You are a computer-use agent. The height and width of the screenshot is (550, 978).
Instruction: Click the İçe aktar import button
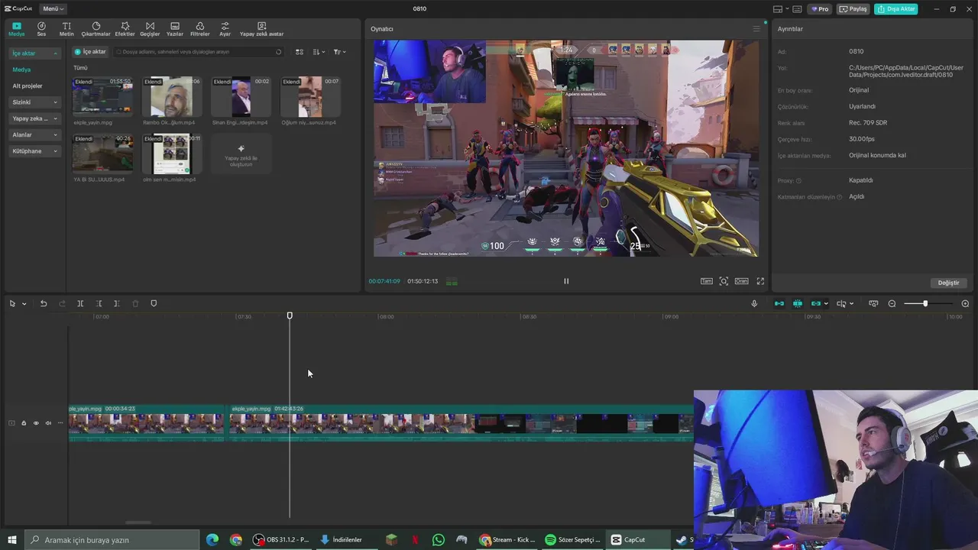[90, 52]
